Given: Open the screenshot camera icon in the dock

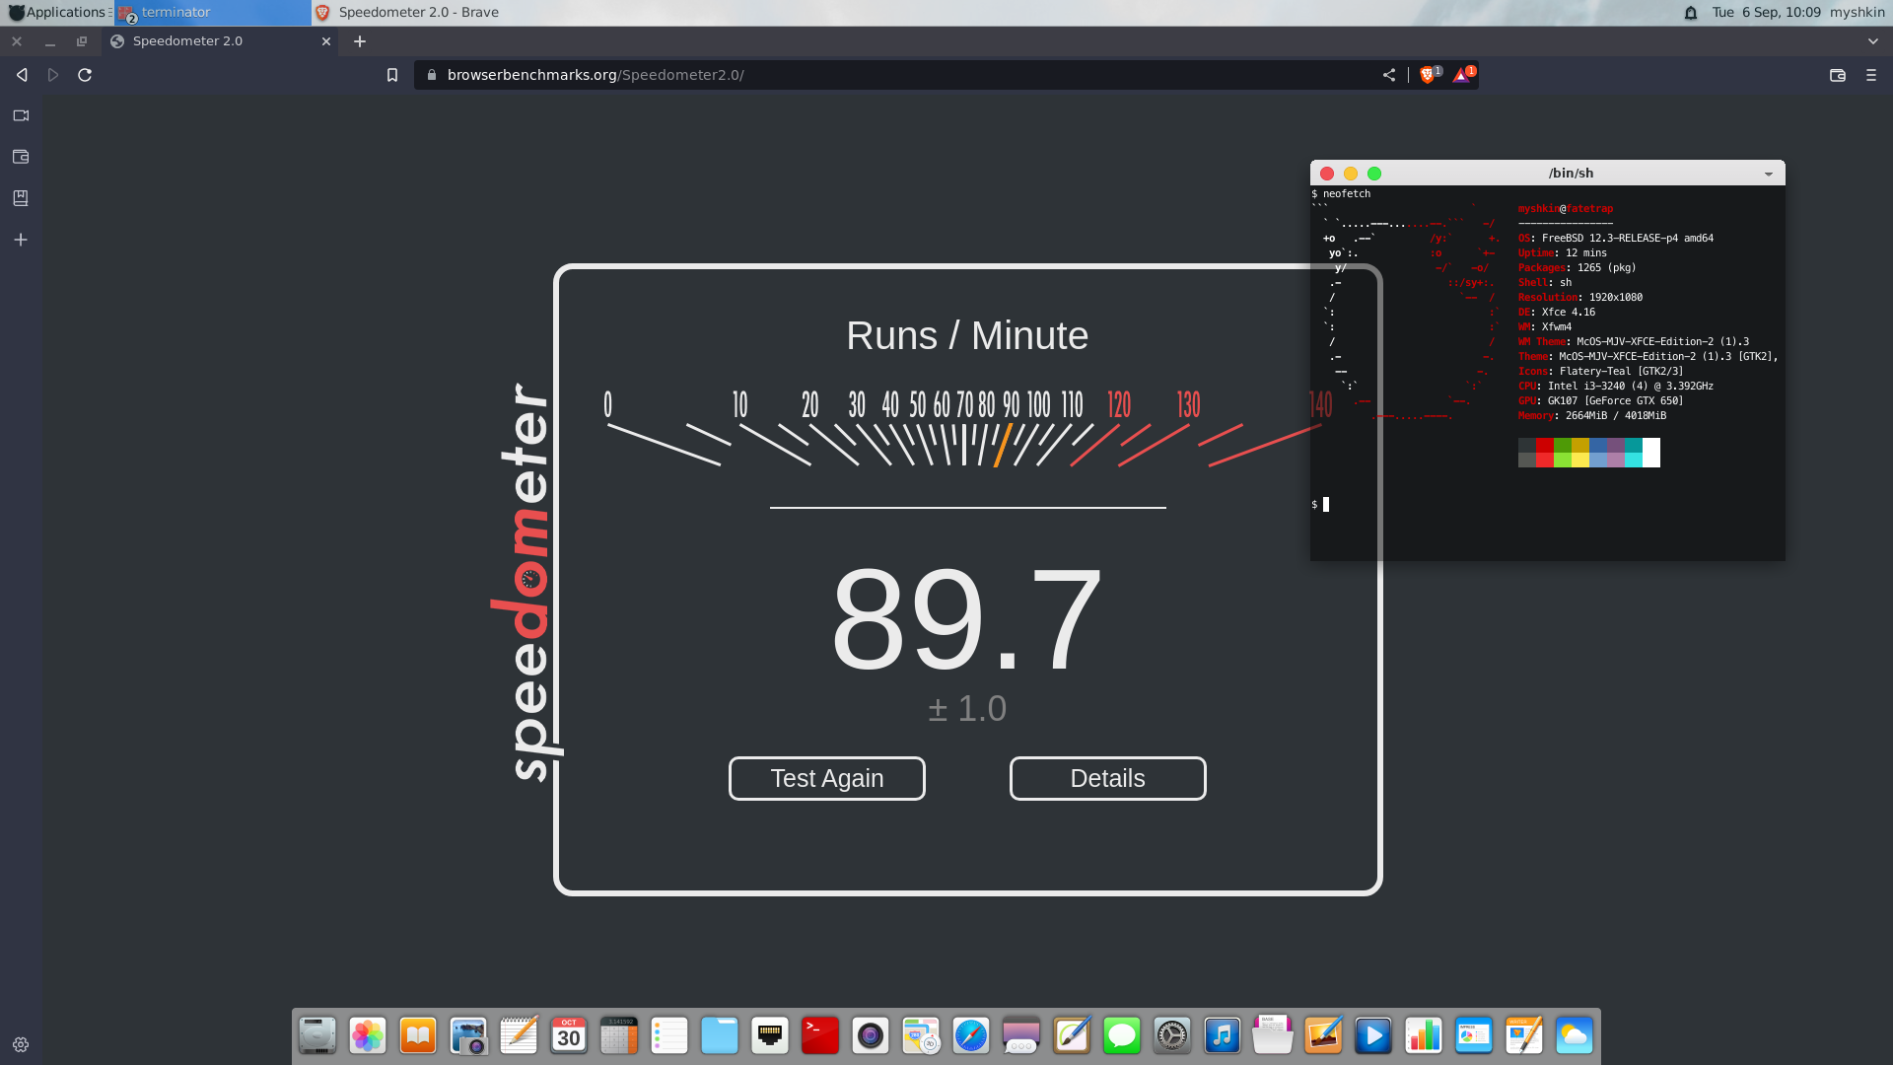Looking at the screenshot, I should [x=468, y=1035].
